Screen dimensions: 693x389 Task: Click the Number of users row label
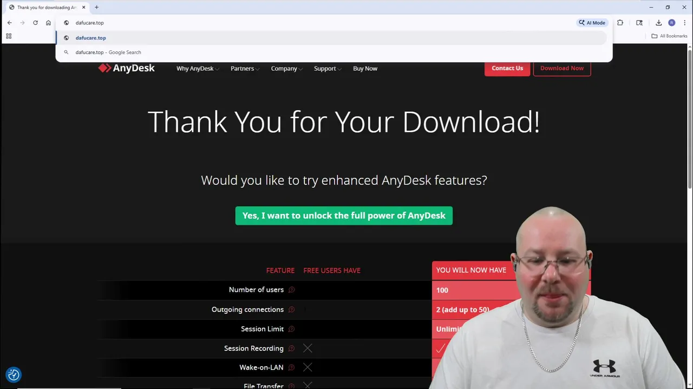tap(256, 290)
